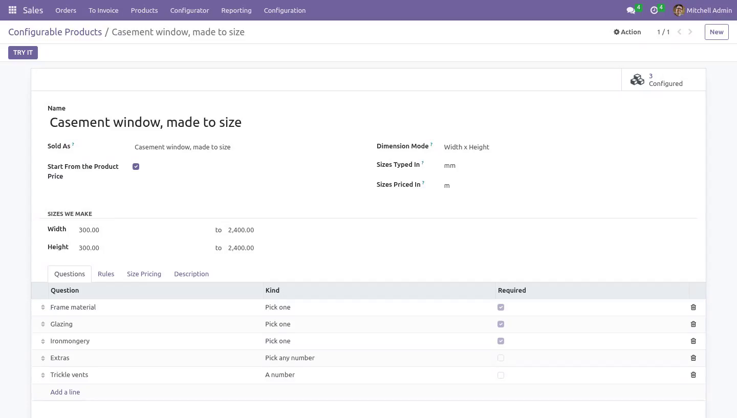The height and width of the screenshot is (418, 737).
Task: Open the Configurator menu
Action: 189,10
